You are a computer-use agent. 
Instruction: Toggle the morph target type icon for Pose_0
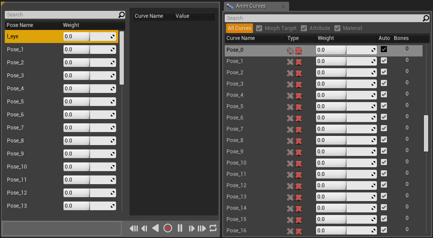(x=290, y=50)
